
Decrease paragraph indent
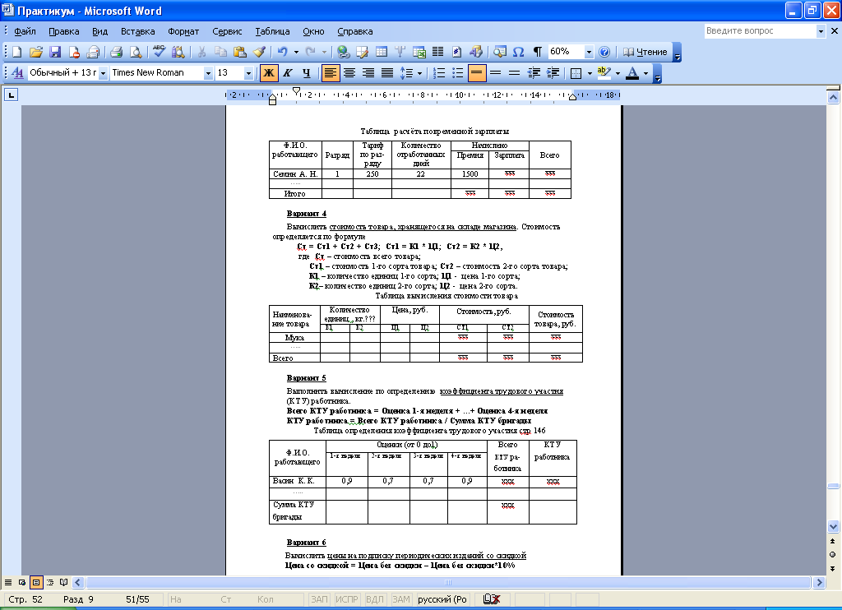534,72
